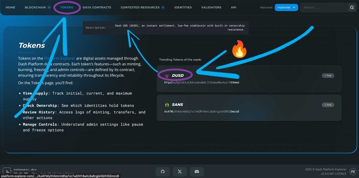Click the SANS token ID ending in DmzsB
Viewport: 359px width, 178px height.
pyautogui.click(x=202, y=112)
